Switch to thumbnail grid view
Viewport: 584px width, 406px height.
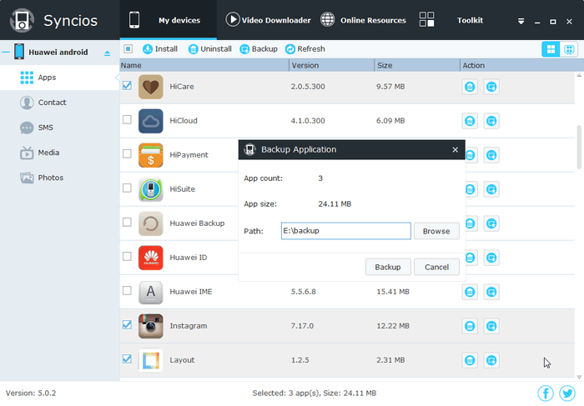click(x=569, y=49)
